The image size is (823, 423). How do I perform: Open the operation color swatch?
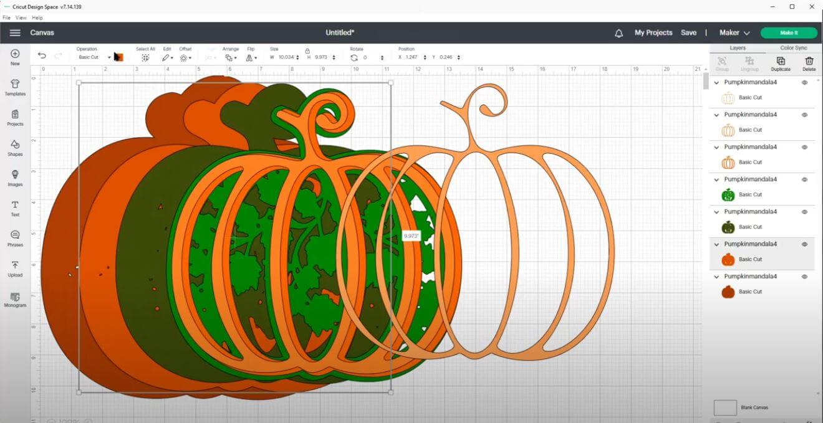pos(118,57)
